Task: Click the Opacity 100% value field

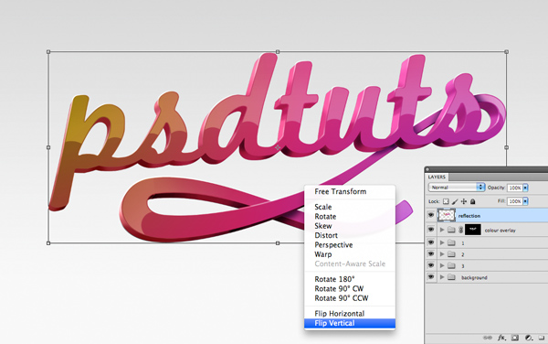Action: click(515, 188)
